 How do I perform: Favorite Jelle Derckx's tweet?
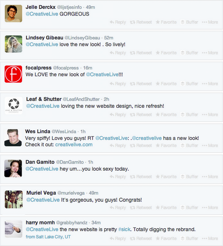[166, 22]
